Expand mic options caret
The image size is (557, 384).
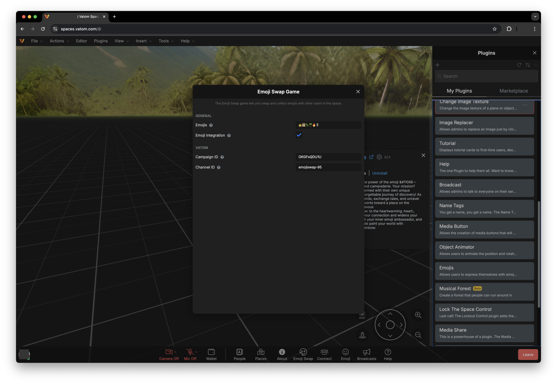[x=196, y=352]
